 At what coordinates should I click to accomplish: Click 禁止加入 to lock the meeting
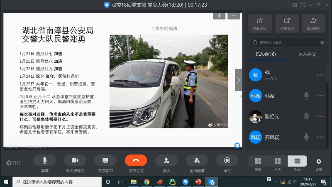pos(260,24)
